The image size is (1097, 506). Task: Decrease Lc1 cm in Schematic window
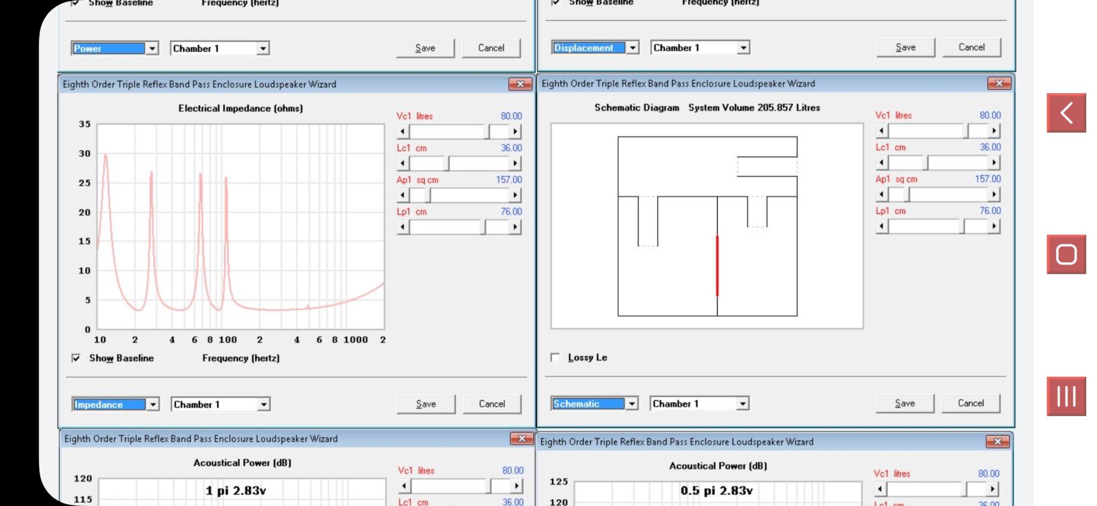point(882,162)
